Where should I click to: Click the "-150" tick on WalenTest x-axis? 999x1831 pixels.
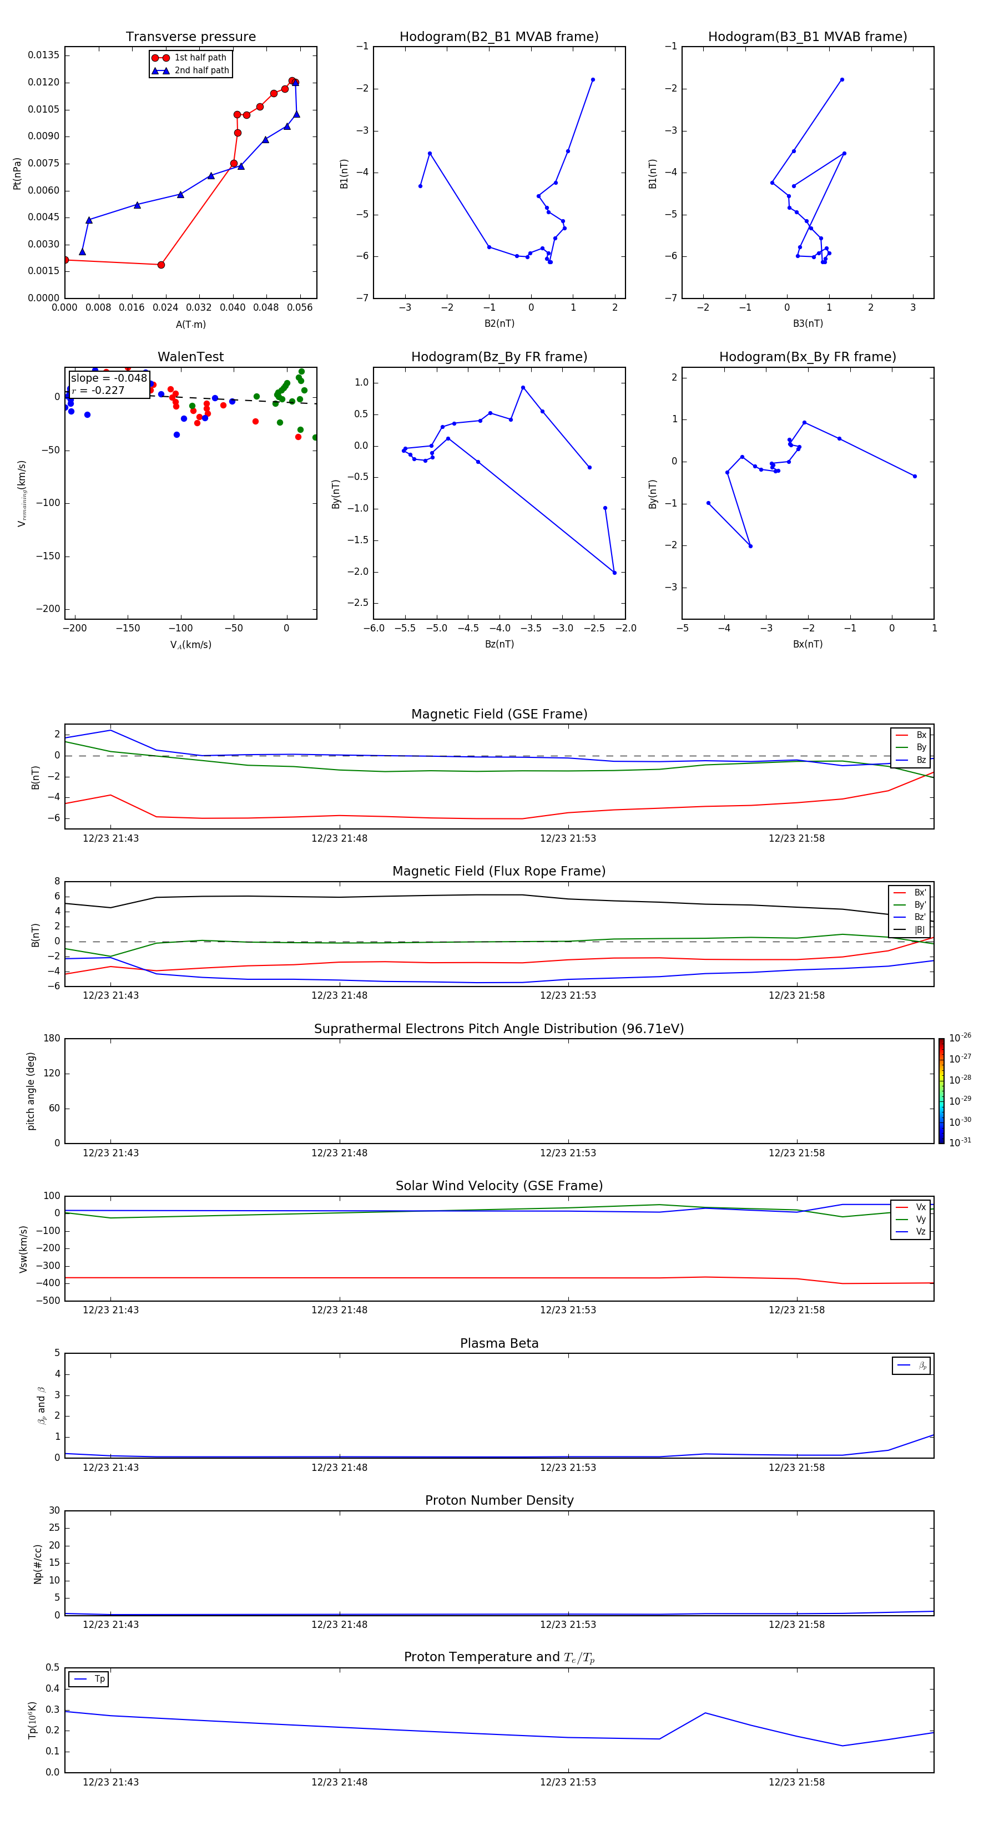click(x=127, y=628)
